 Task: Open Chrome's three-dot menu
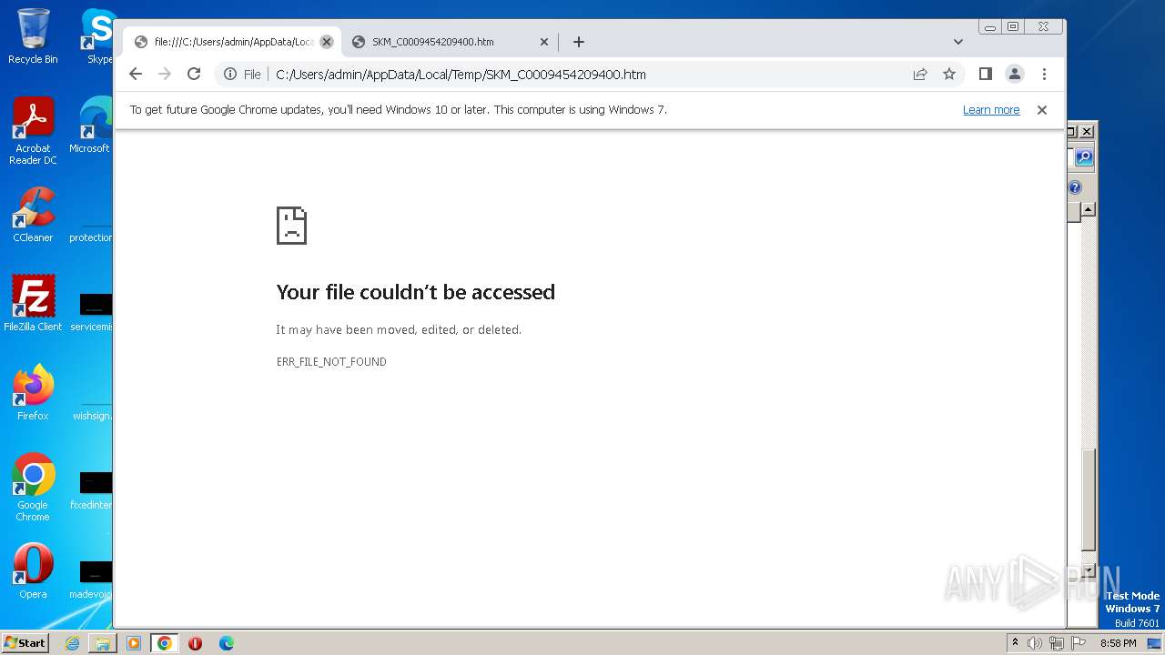click(x=1044, y=74)
